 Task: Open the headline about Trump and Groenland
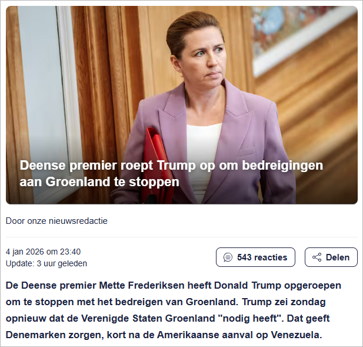171,173
